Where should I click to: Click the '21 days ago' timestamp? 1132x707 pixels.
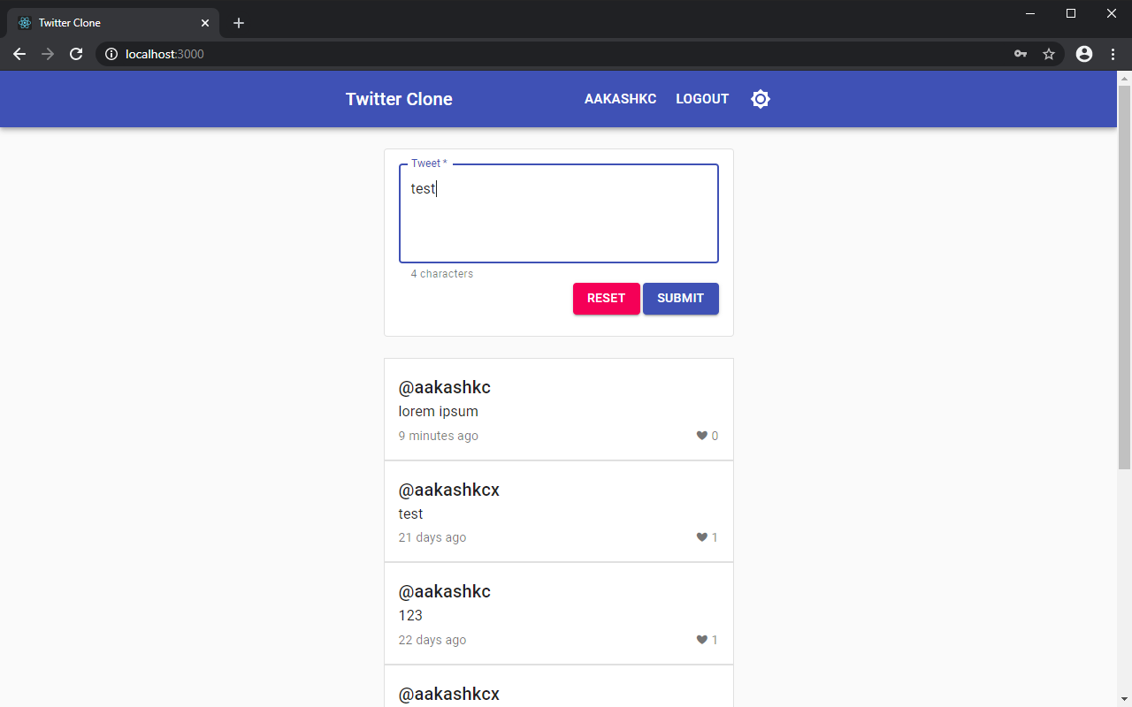(432, 537)
